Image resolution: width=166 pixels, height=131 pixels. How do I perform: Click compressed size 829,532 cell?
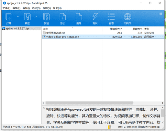click(117, 37)
